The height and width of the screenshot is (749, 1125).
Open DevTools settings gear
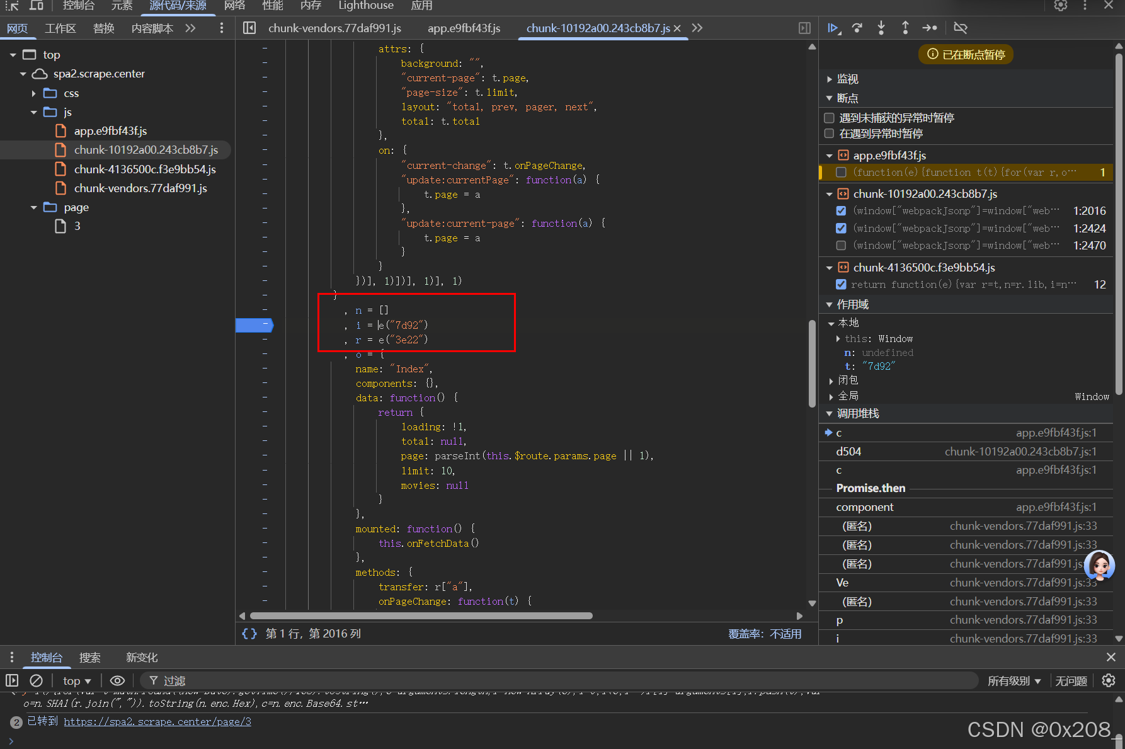[x=1061, y=6]
